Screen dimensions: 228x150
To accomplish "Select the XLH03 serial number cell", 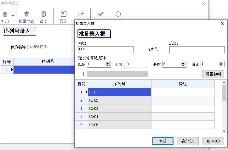I will 120,108.
